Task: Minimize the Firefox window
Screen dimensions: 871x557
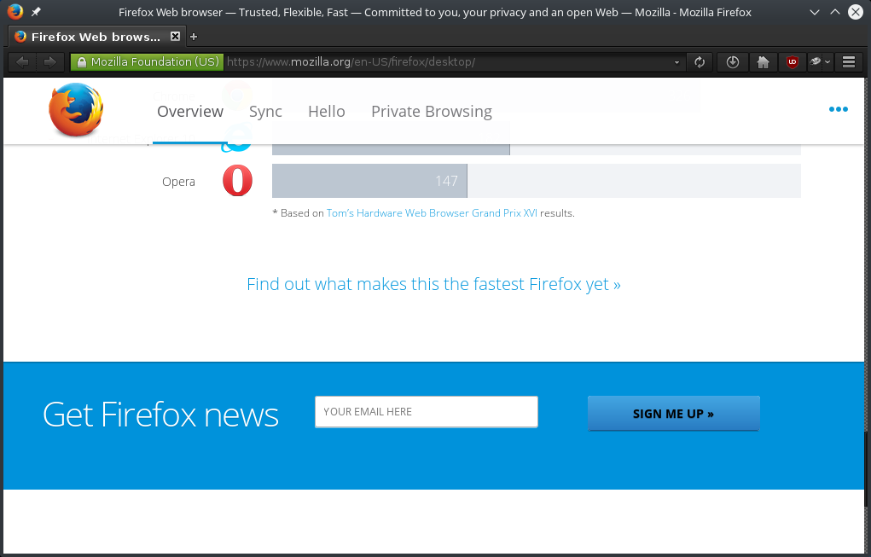Action: point(815,12)
